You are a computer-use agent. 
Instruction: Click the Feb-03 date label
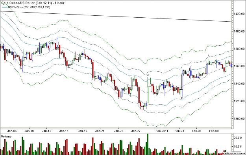tap(179, 131)
